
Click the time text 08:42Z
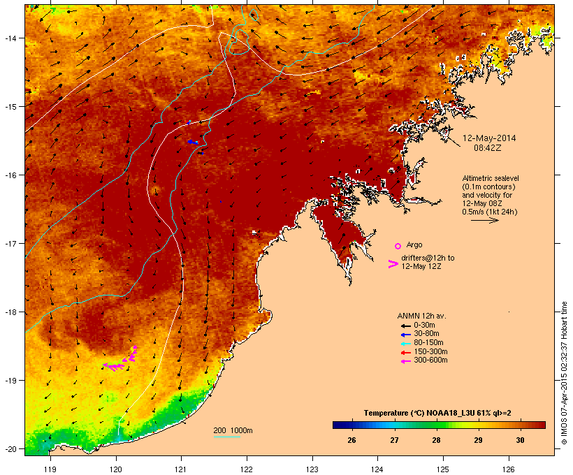pos(488,148)
